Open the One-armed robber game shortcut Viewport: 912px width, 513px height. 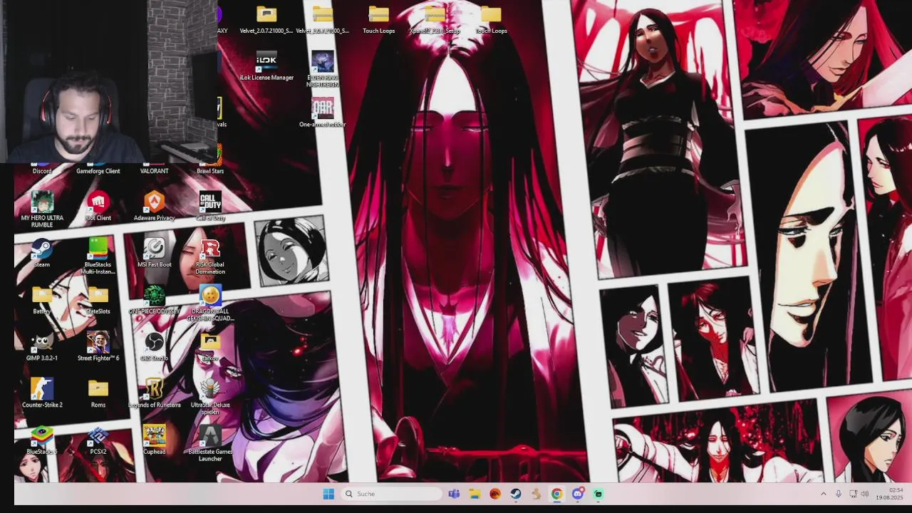pyautogui.click(x=322, y=113)
